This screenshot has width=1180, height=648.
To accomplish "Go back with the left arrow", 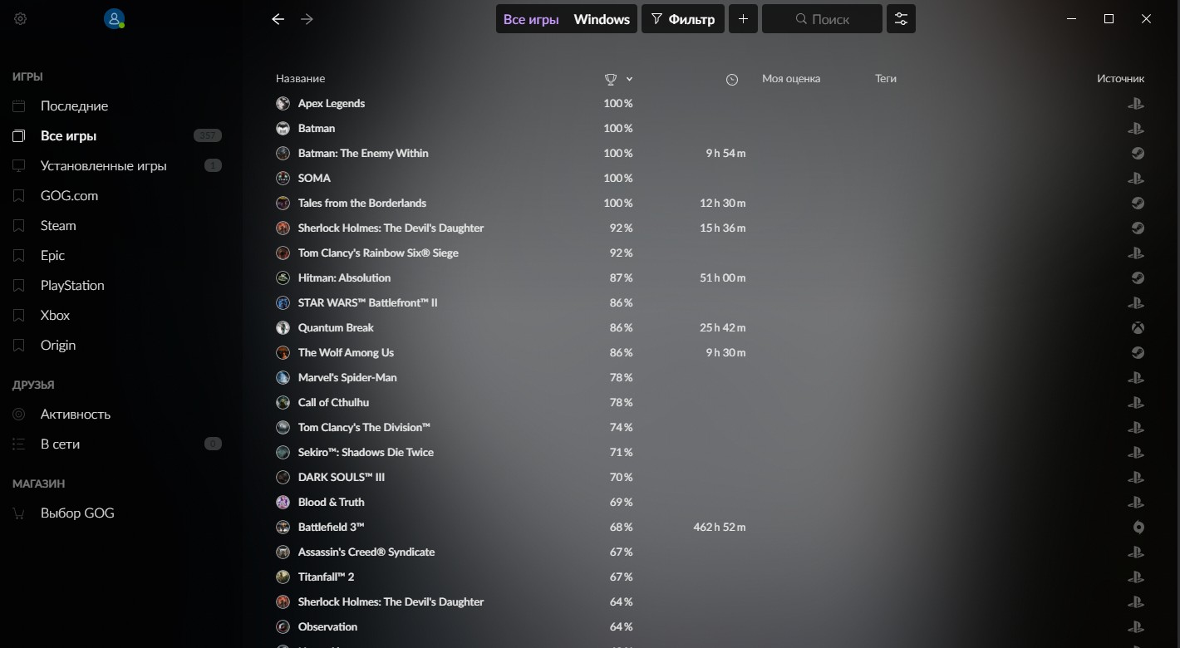I will (278, 19).
